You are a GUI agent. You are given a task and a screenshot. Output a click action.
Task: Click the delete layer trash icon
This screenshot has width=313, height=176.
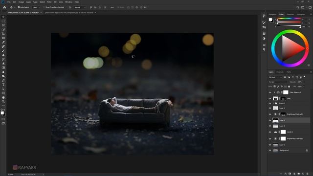coord(308,174)
